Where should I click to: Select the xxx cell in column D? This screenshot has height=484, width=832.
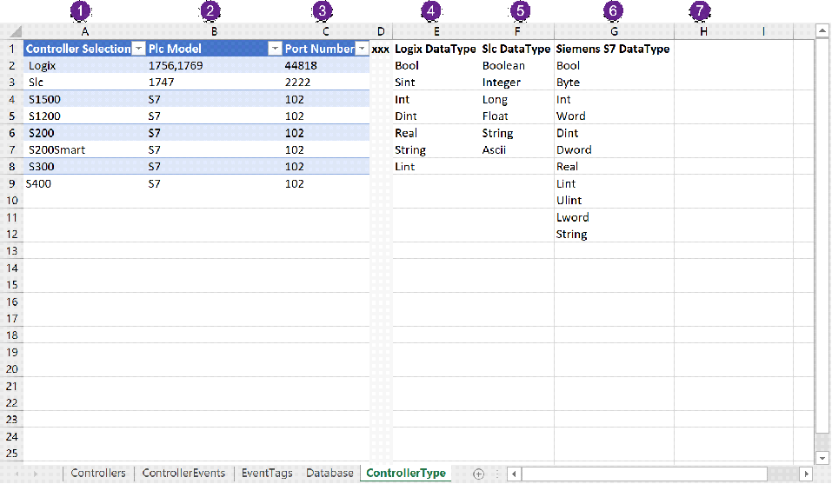381,49
